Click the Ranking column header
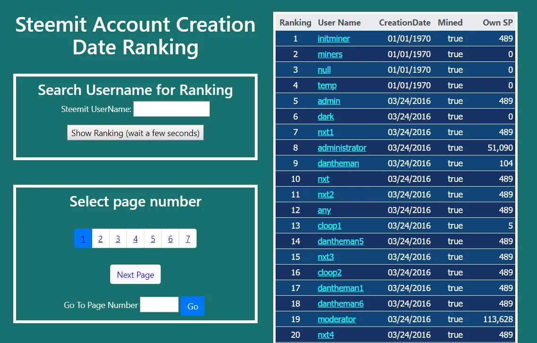 295,23
